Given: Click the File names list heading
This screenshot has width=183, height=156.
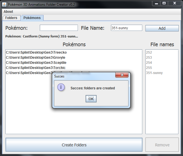Looking at the screenshot, I should coord(162,45).
